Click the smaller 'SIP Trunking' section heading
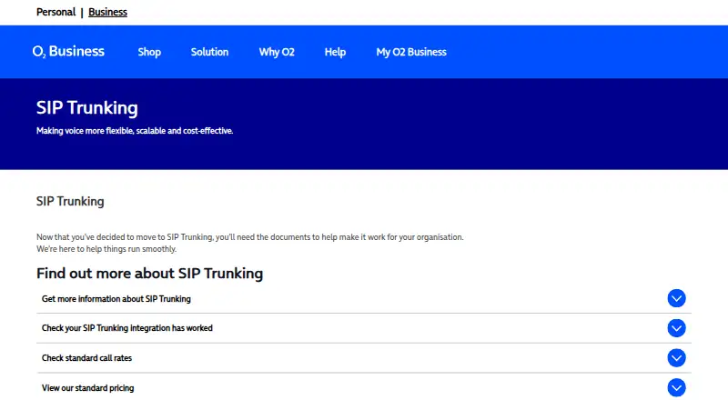Image resolution: width=728 pixels, height=400 pixels. (x=70, y=202)
